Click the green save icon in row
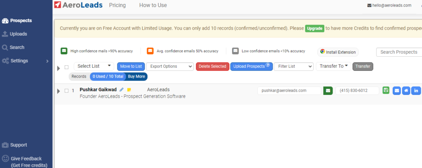The height and width of the screenshot is (168, 422). tap(386, 90)
